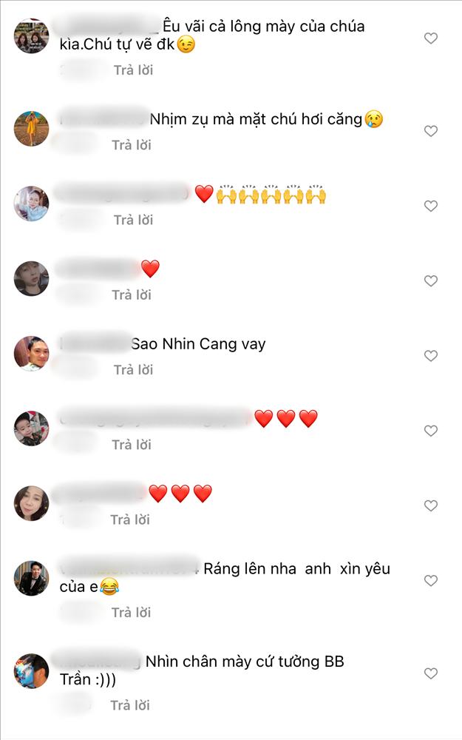The height and width of the screenshot is (740, 462).
Task: Like the "Ráng lên nha anh xìn yêu" comment
Action: pos(430,580)
